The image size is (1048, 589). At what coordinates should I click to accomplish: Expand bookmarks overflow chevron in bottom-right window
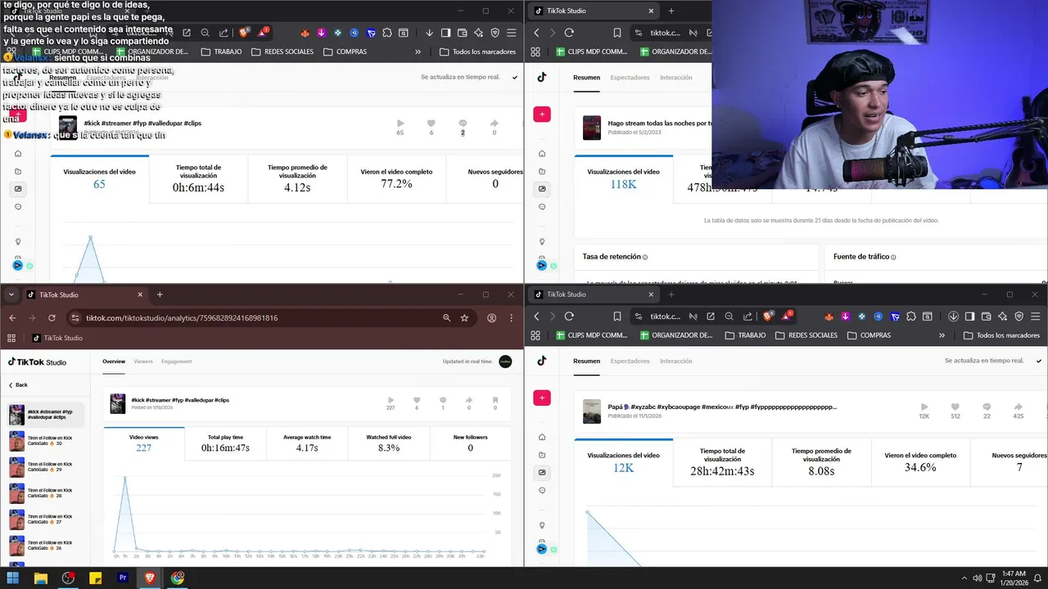tap(942, 335)
